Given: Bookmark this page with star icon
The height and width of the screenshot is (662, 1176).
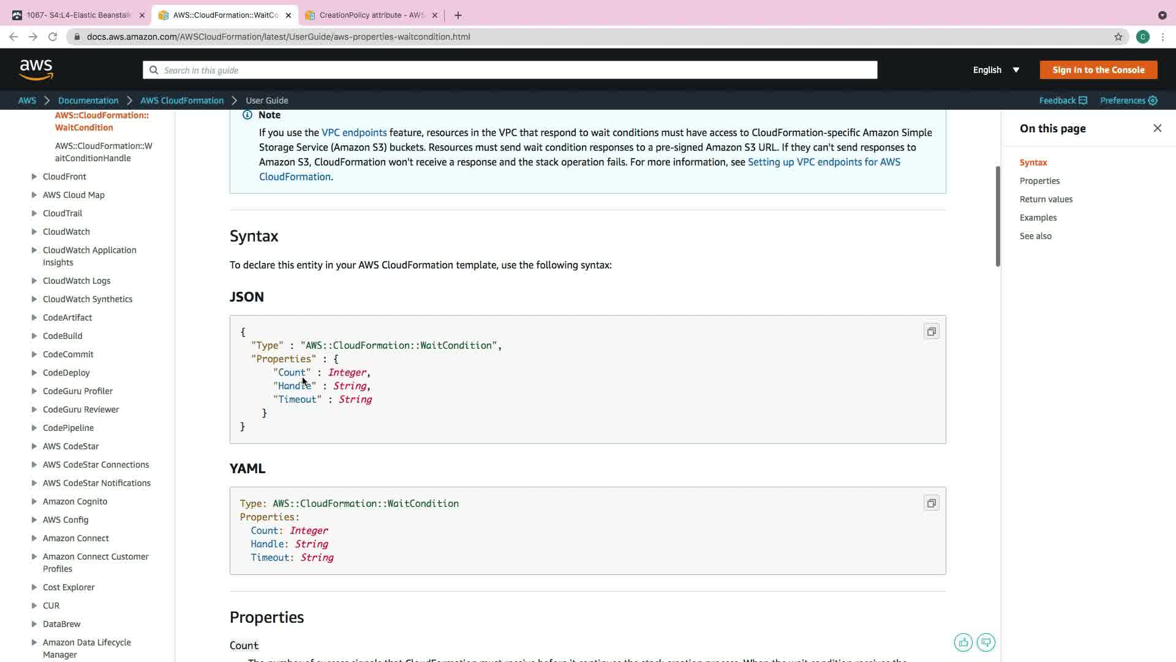Looking at the screenshot, I should (x=1118, y=37).
